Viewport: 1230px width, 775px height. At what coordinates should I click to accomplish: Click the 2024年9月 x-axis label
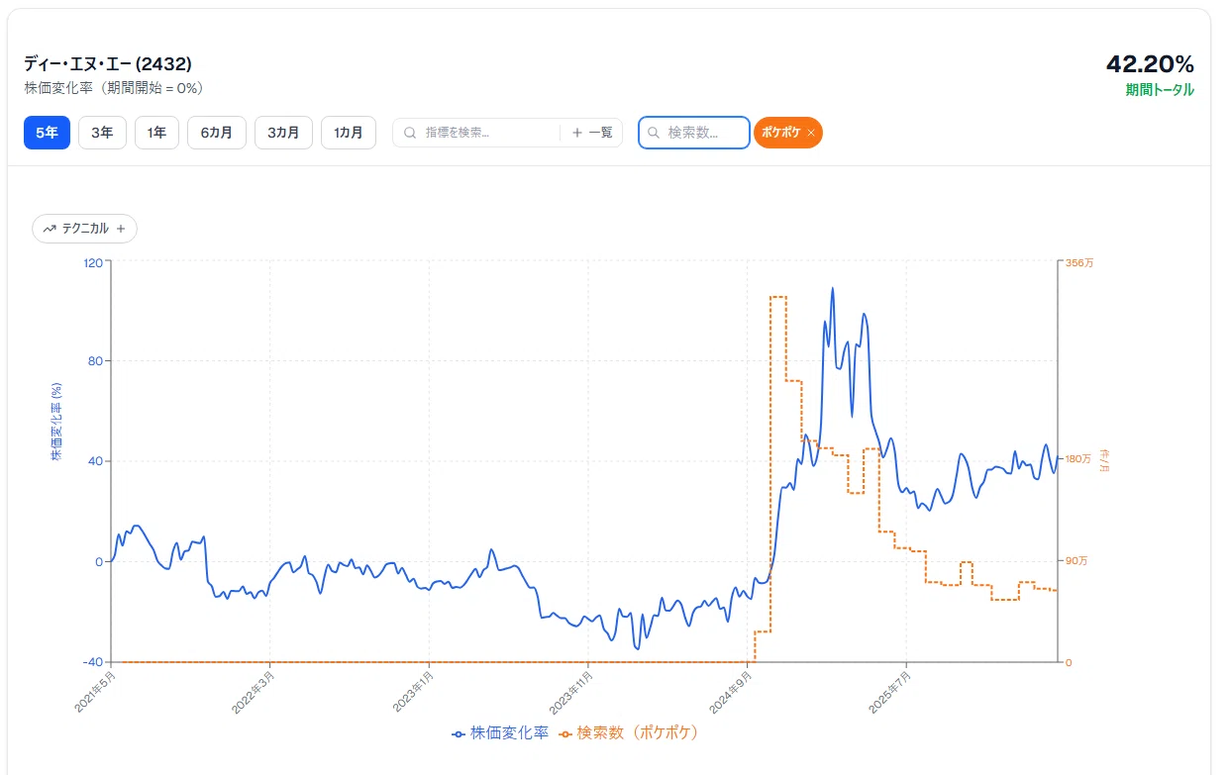click(730, 691)
